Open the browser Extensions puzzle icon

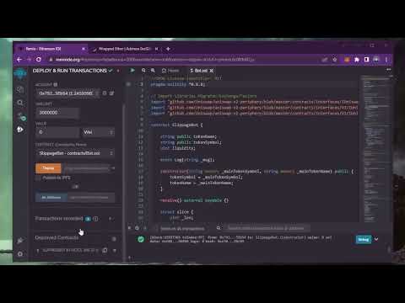(357, 60)
